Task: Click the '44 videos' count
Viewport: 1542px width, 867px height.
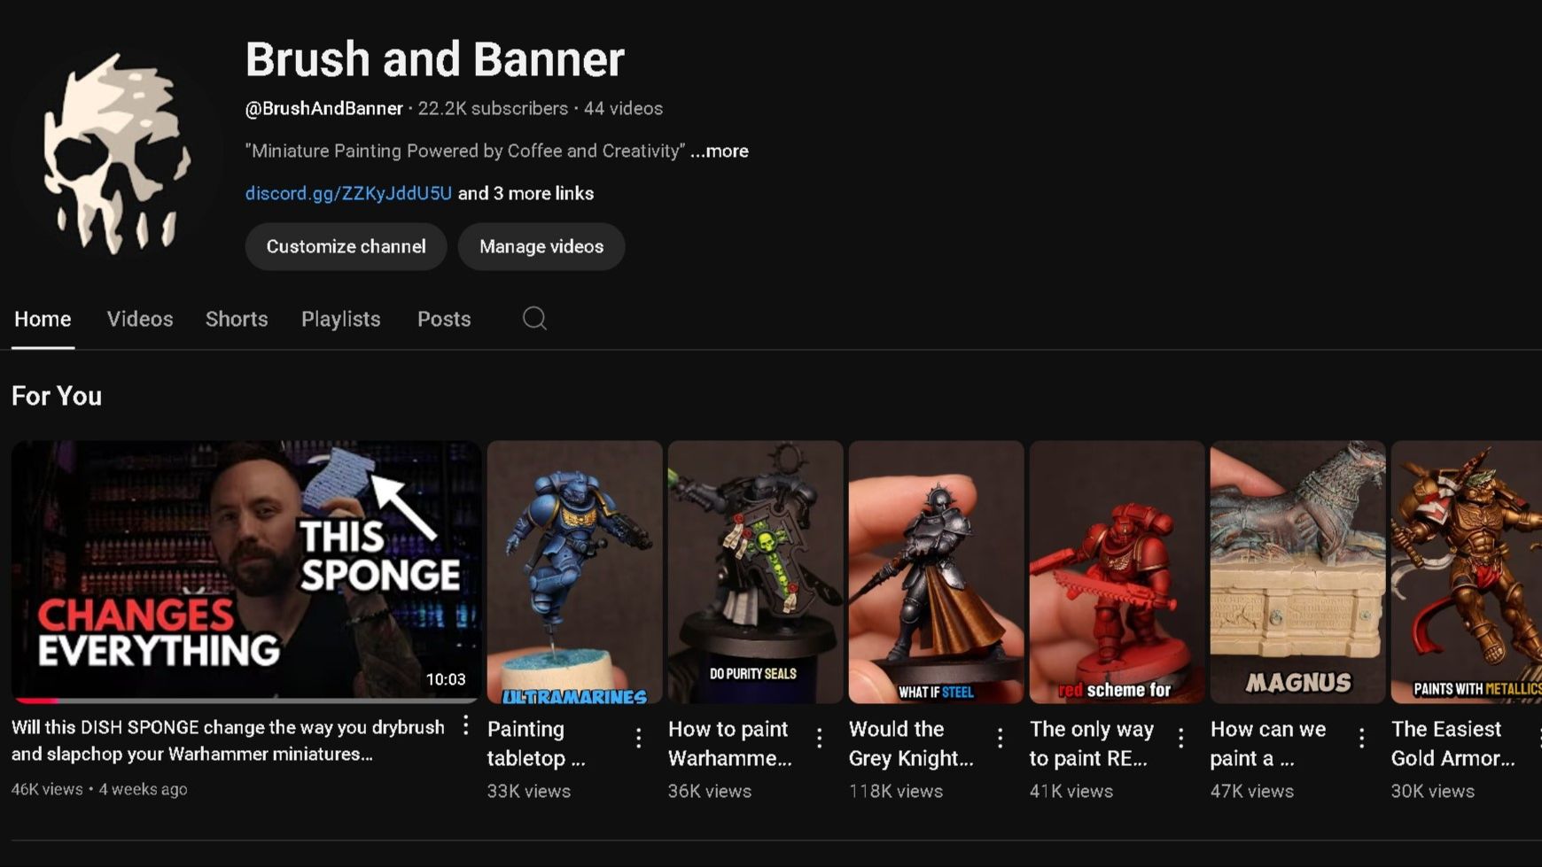Action: coord(623,108)
